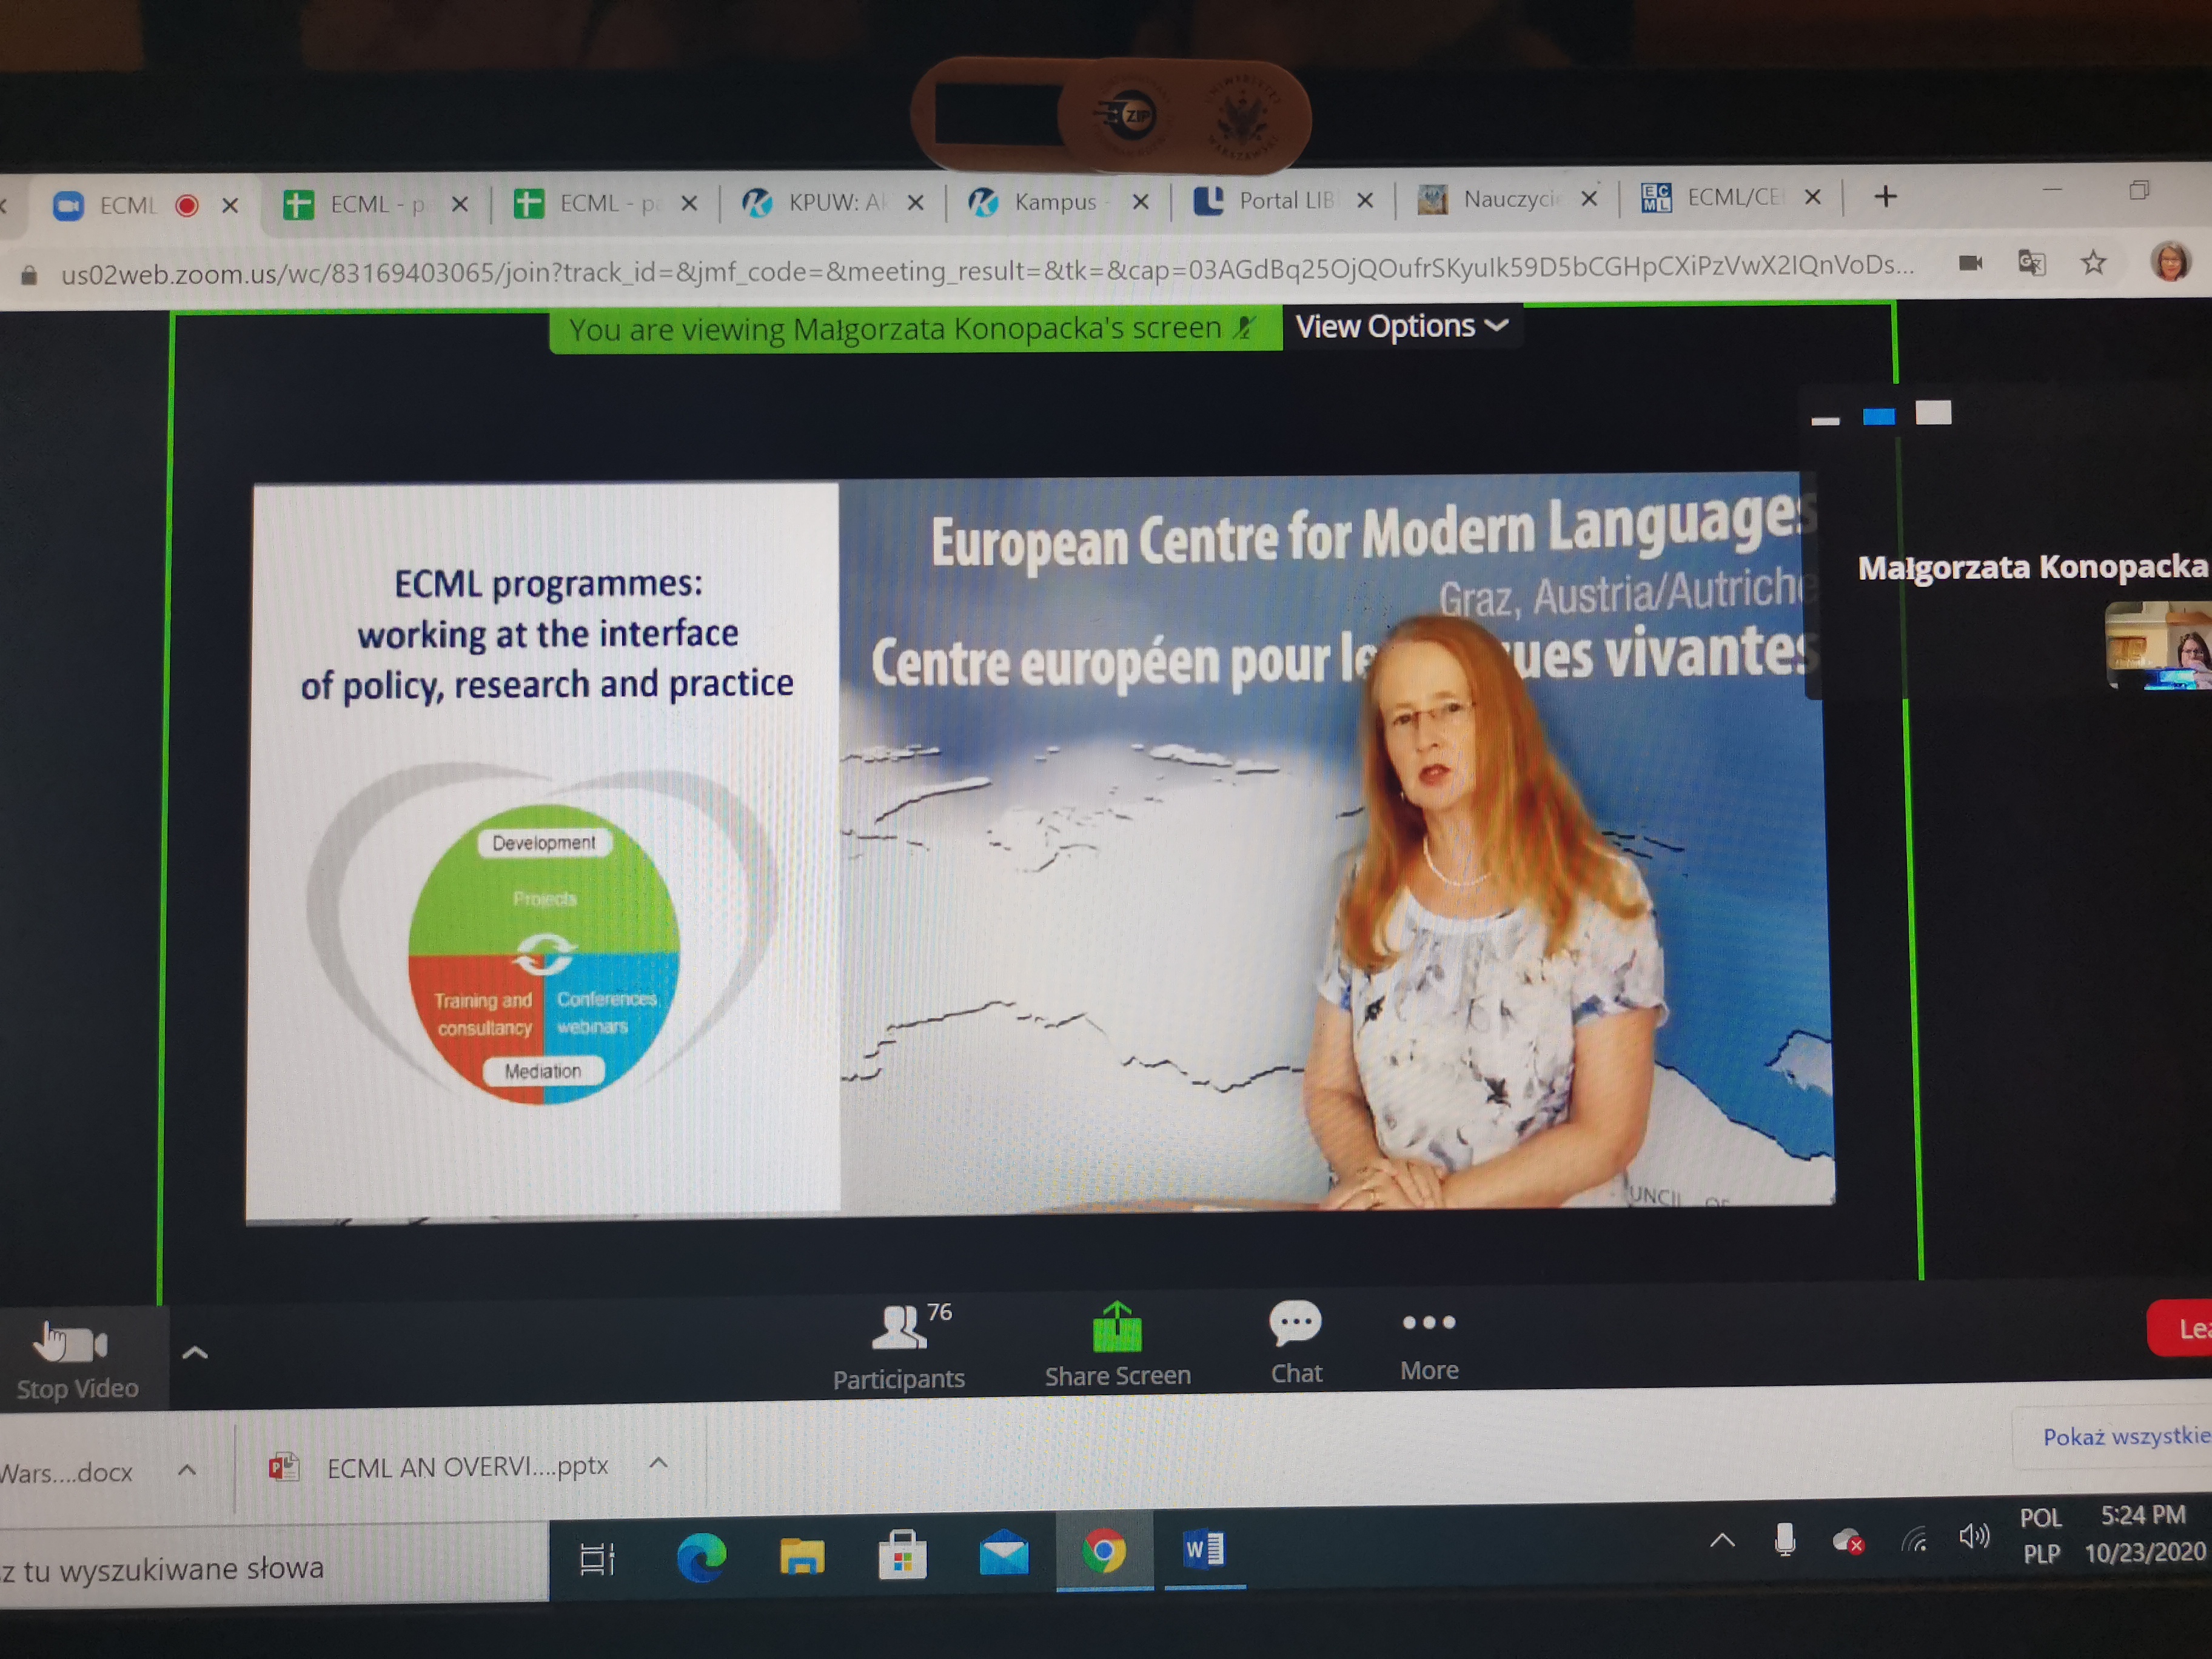The image size is (2212, 1659).
Task: Open the Wi-Fi network tray icon
Action: click(x=1914, y=1539)
